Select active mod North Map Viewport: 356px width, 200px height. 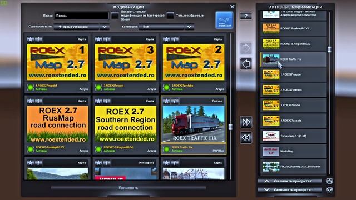293,151
